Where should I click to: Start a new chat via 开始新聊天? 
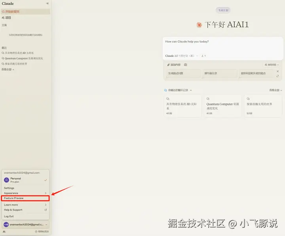[x=25, y=11]
